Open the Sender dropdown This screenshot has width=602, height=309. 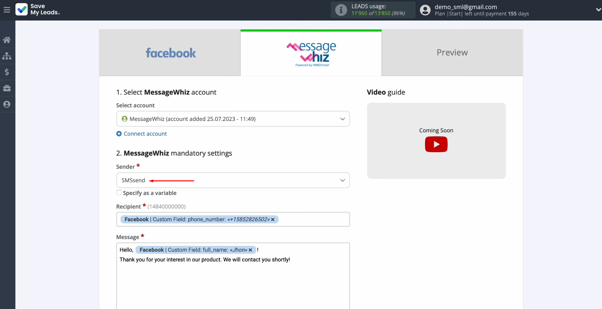[233, 180]
